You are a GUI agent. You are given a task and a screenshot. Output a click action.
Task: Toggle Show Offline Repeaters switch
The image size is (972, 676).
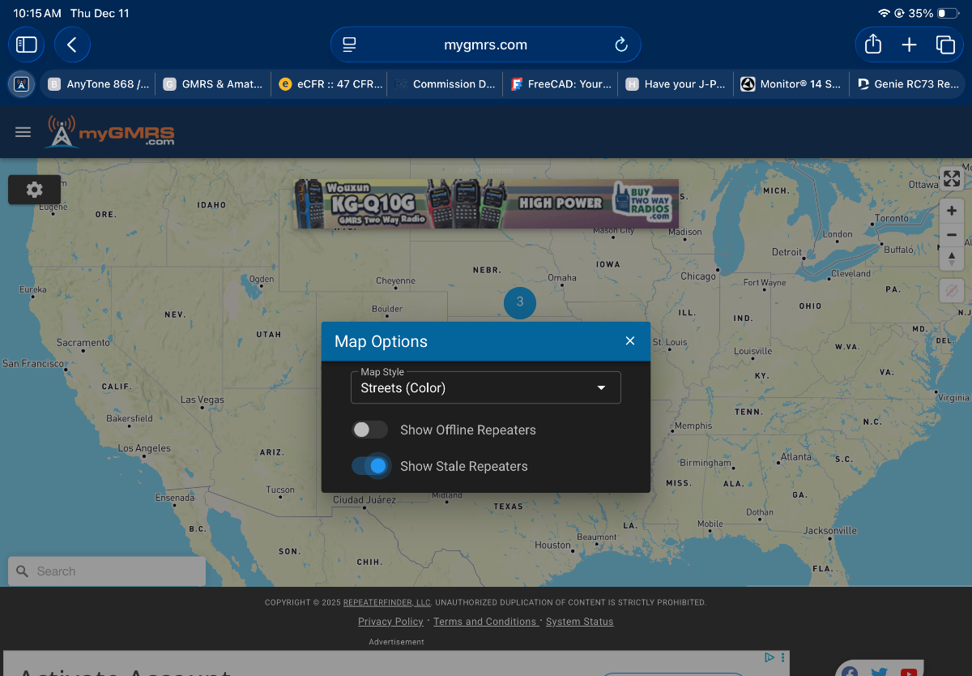[370, 430]
